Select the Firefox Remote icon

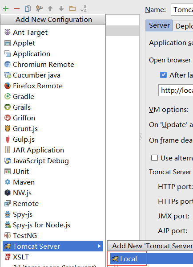pos(8,86)
